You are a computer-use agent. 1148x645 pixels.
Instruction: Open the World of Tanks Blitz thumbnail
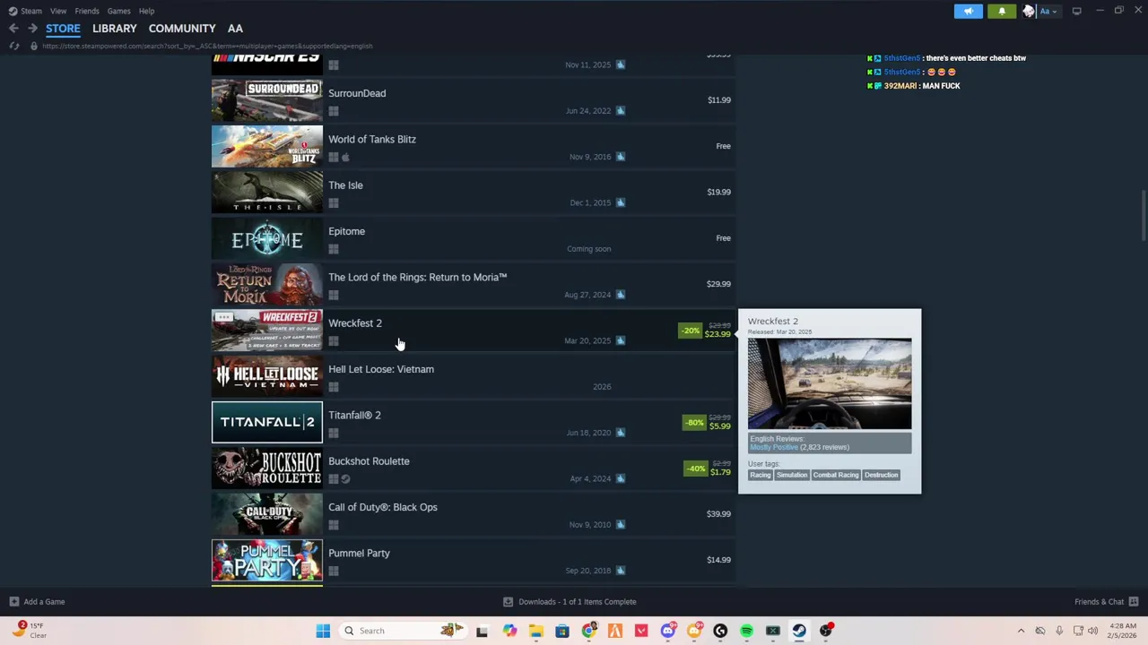(266, 146)
